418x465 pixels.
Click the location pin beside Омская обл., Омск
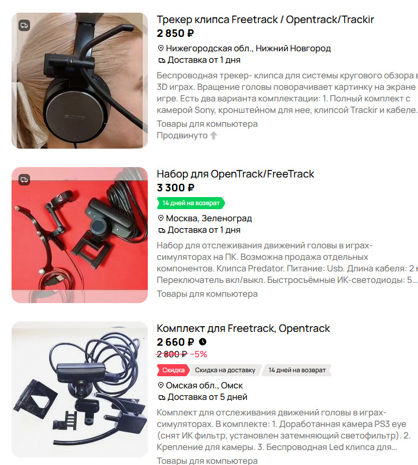161,385
